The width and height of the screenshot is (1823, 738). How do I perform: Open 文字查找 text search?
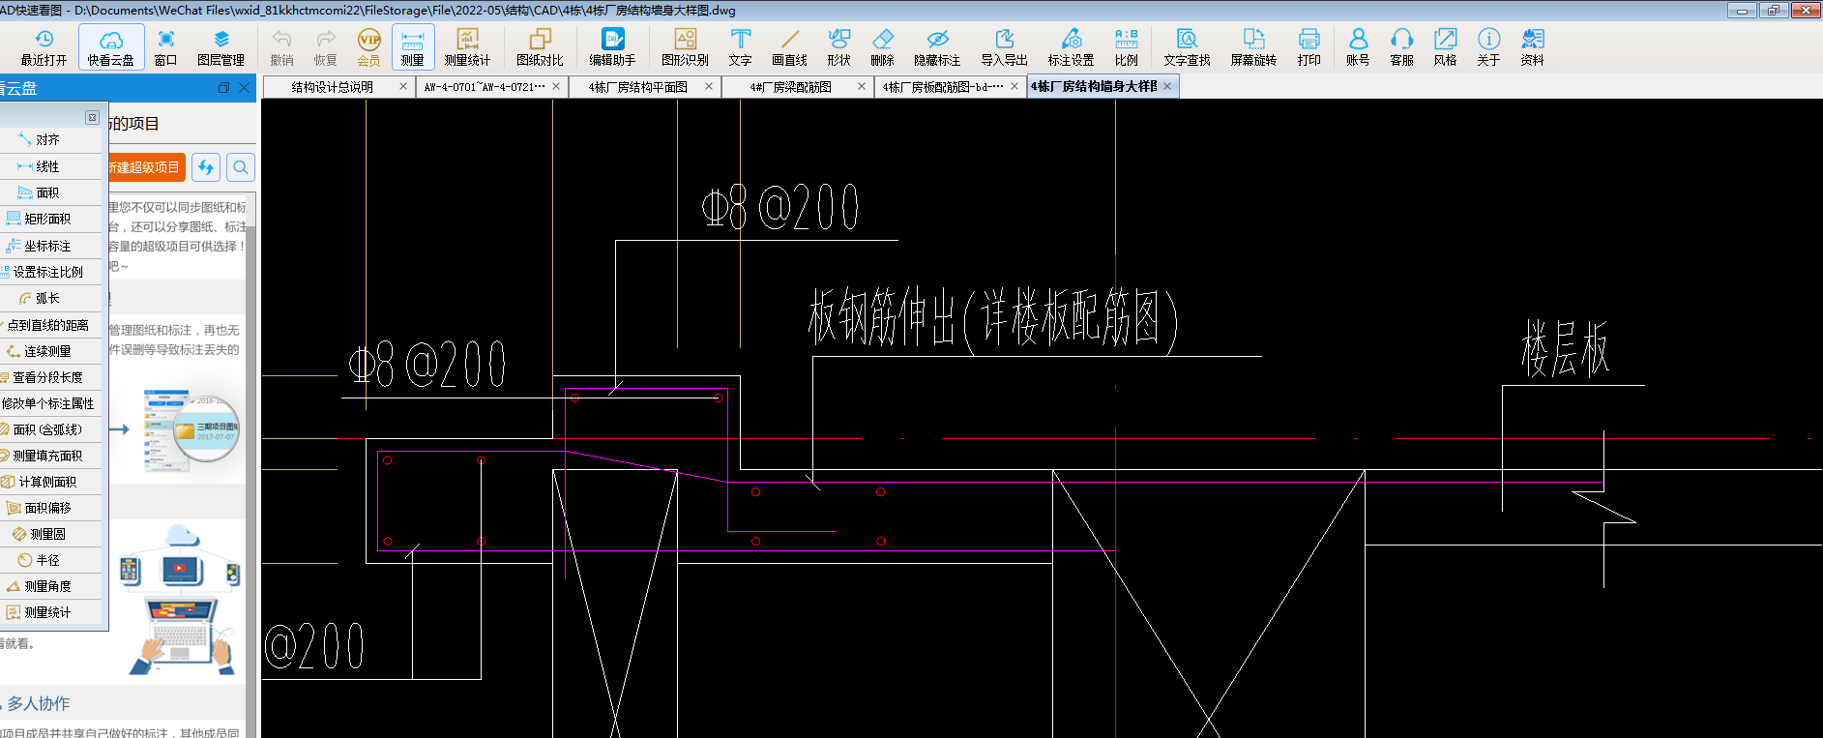[x=1188, y=47]
